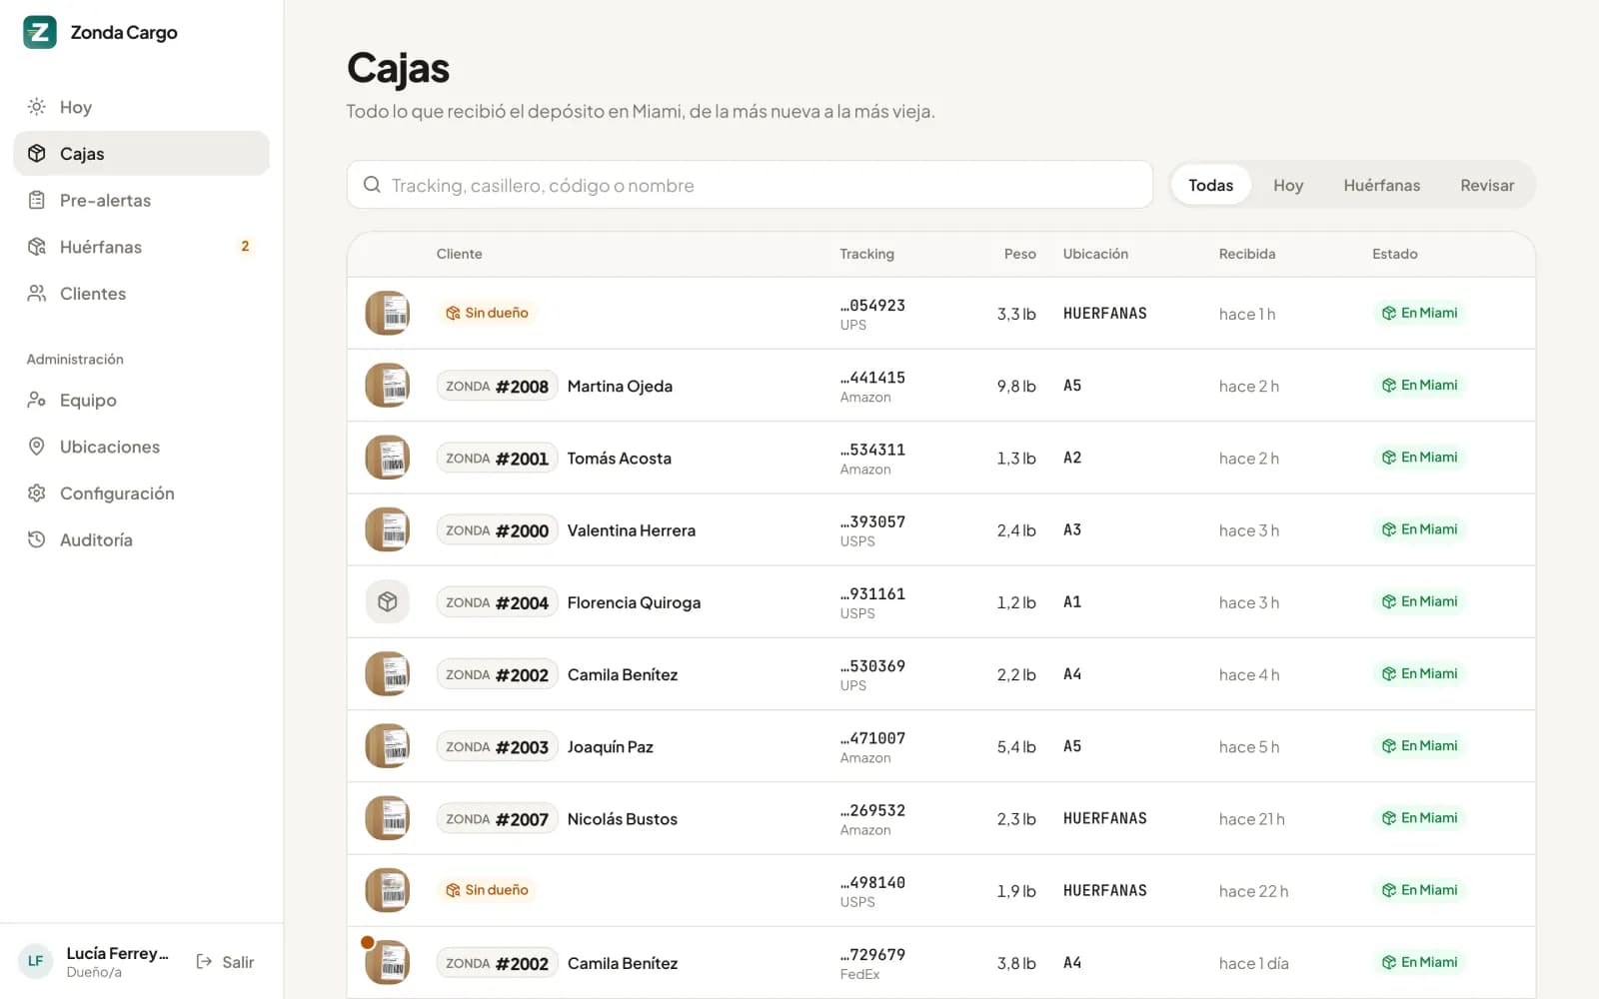Open the Hoy sidebar item
This screenshot has width=1599, height=999.
pyautogui.click(x=141, y=107)
